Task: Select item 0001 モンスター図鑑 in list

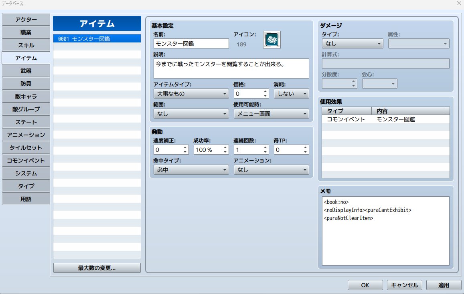Action: click(x=97, y=39)
